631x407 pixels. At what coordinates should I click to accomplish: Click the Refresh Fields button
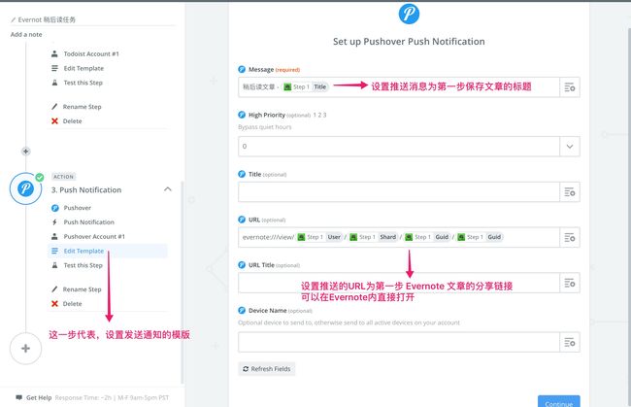(x=266, y=369)
